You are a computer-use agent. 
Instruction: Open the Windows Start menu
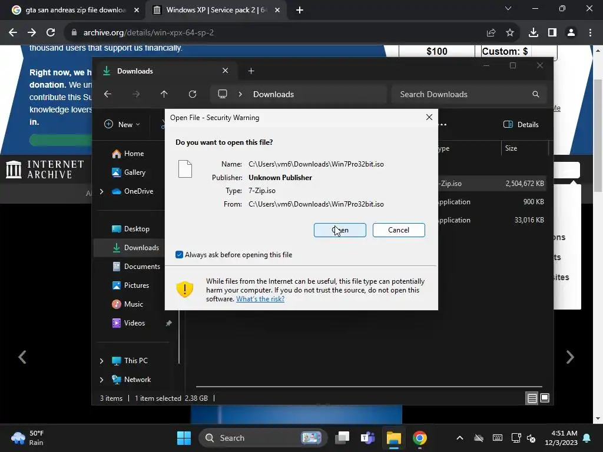click(184, 438)
